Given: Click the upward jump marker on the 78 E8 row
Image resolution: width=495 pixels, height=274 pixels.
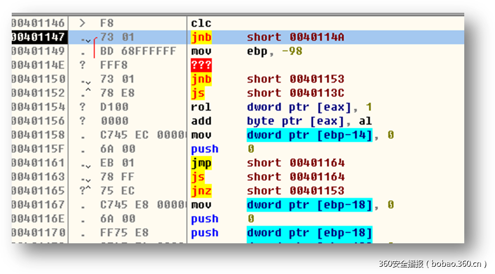Looking at the screenshot, I should [x=87, y=93].
